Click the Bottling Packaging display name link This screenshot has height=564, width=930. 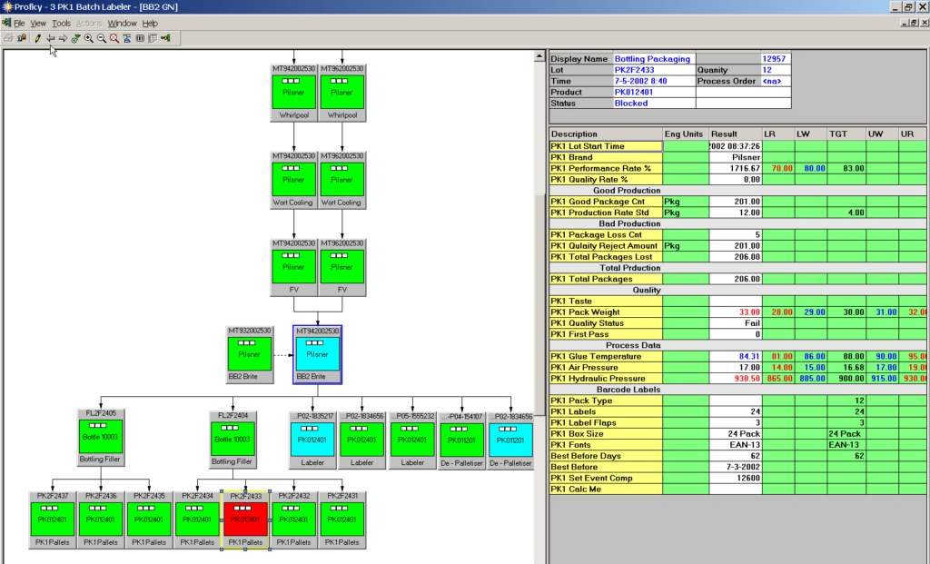click(x=653, y=58)
